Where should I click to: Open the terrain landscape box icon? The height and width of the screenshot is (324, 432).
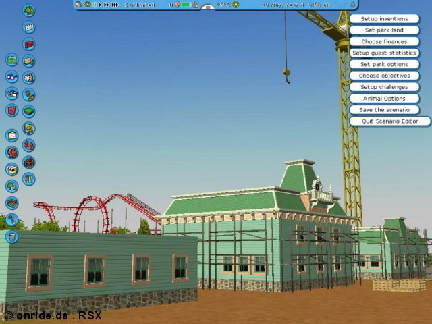12,203
